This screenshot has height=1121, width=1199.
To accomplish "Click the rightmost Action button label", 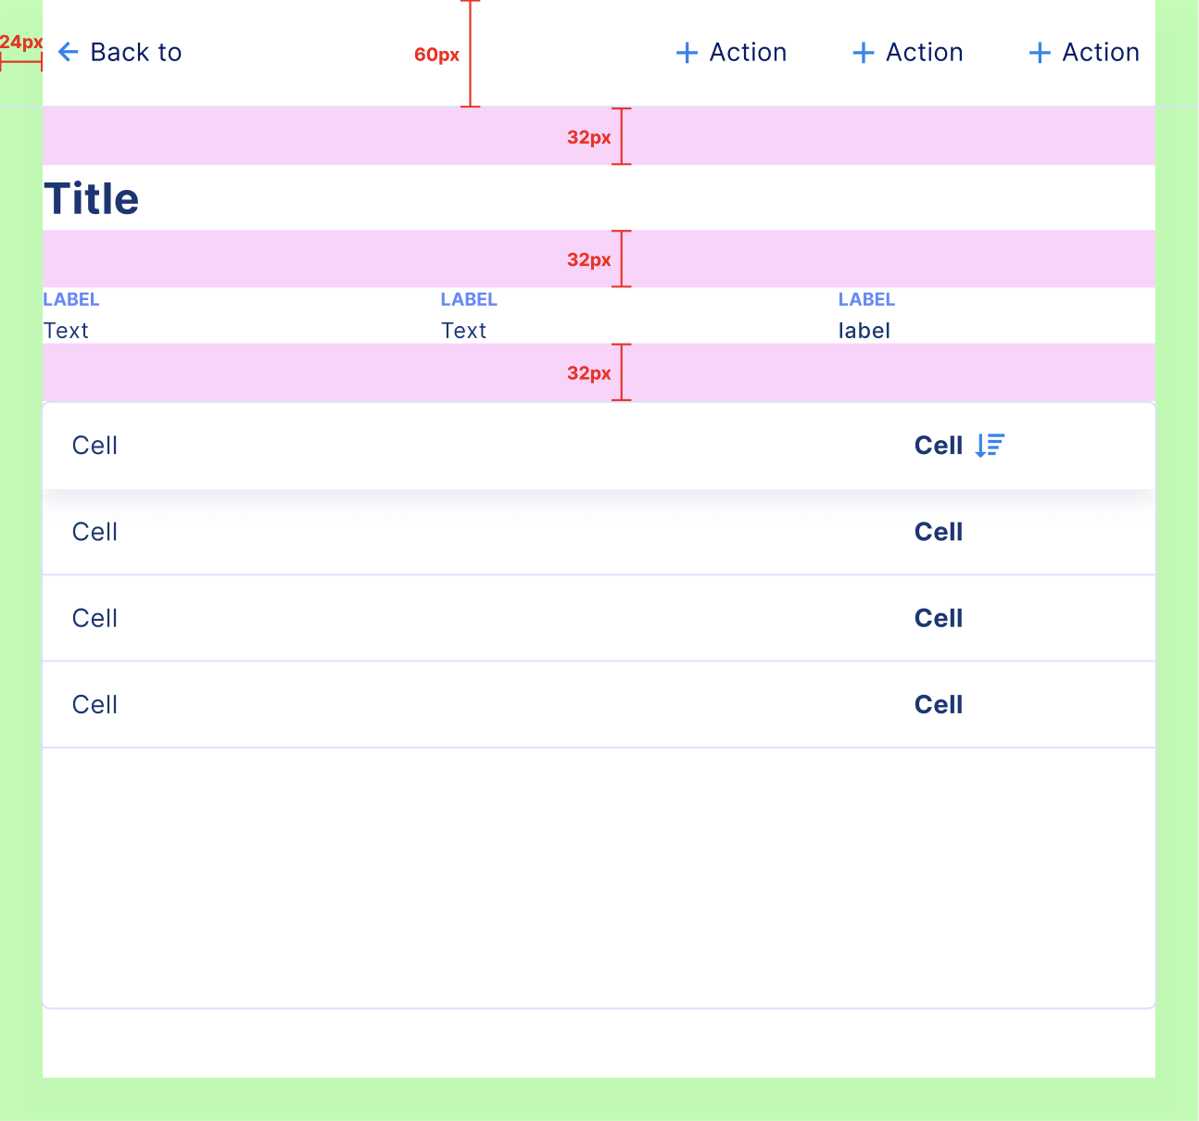I will click(x=1101, y=53).
